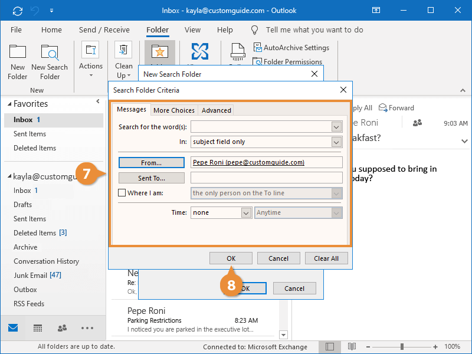The image size is (472, 354).
Task: Switch to the More Choices tab
Action: coord(173,110)
